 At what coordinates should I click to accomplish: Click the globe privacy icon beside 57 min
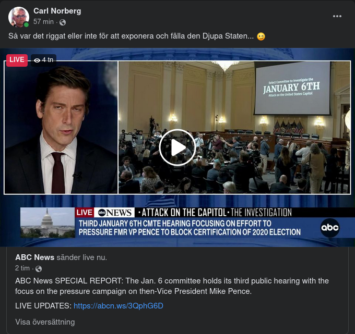coord(63,22)
